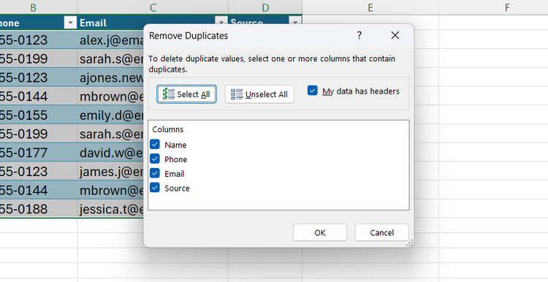Open the Phone column filter dropdown

[x=70, y=23]
